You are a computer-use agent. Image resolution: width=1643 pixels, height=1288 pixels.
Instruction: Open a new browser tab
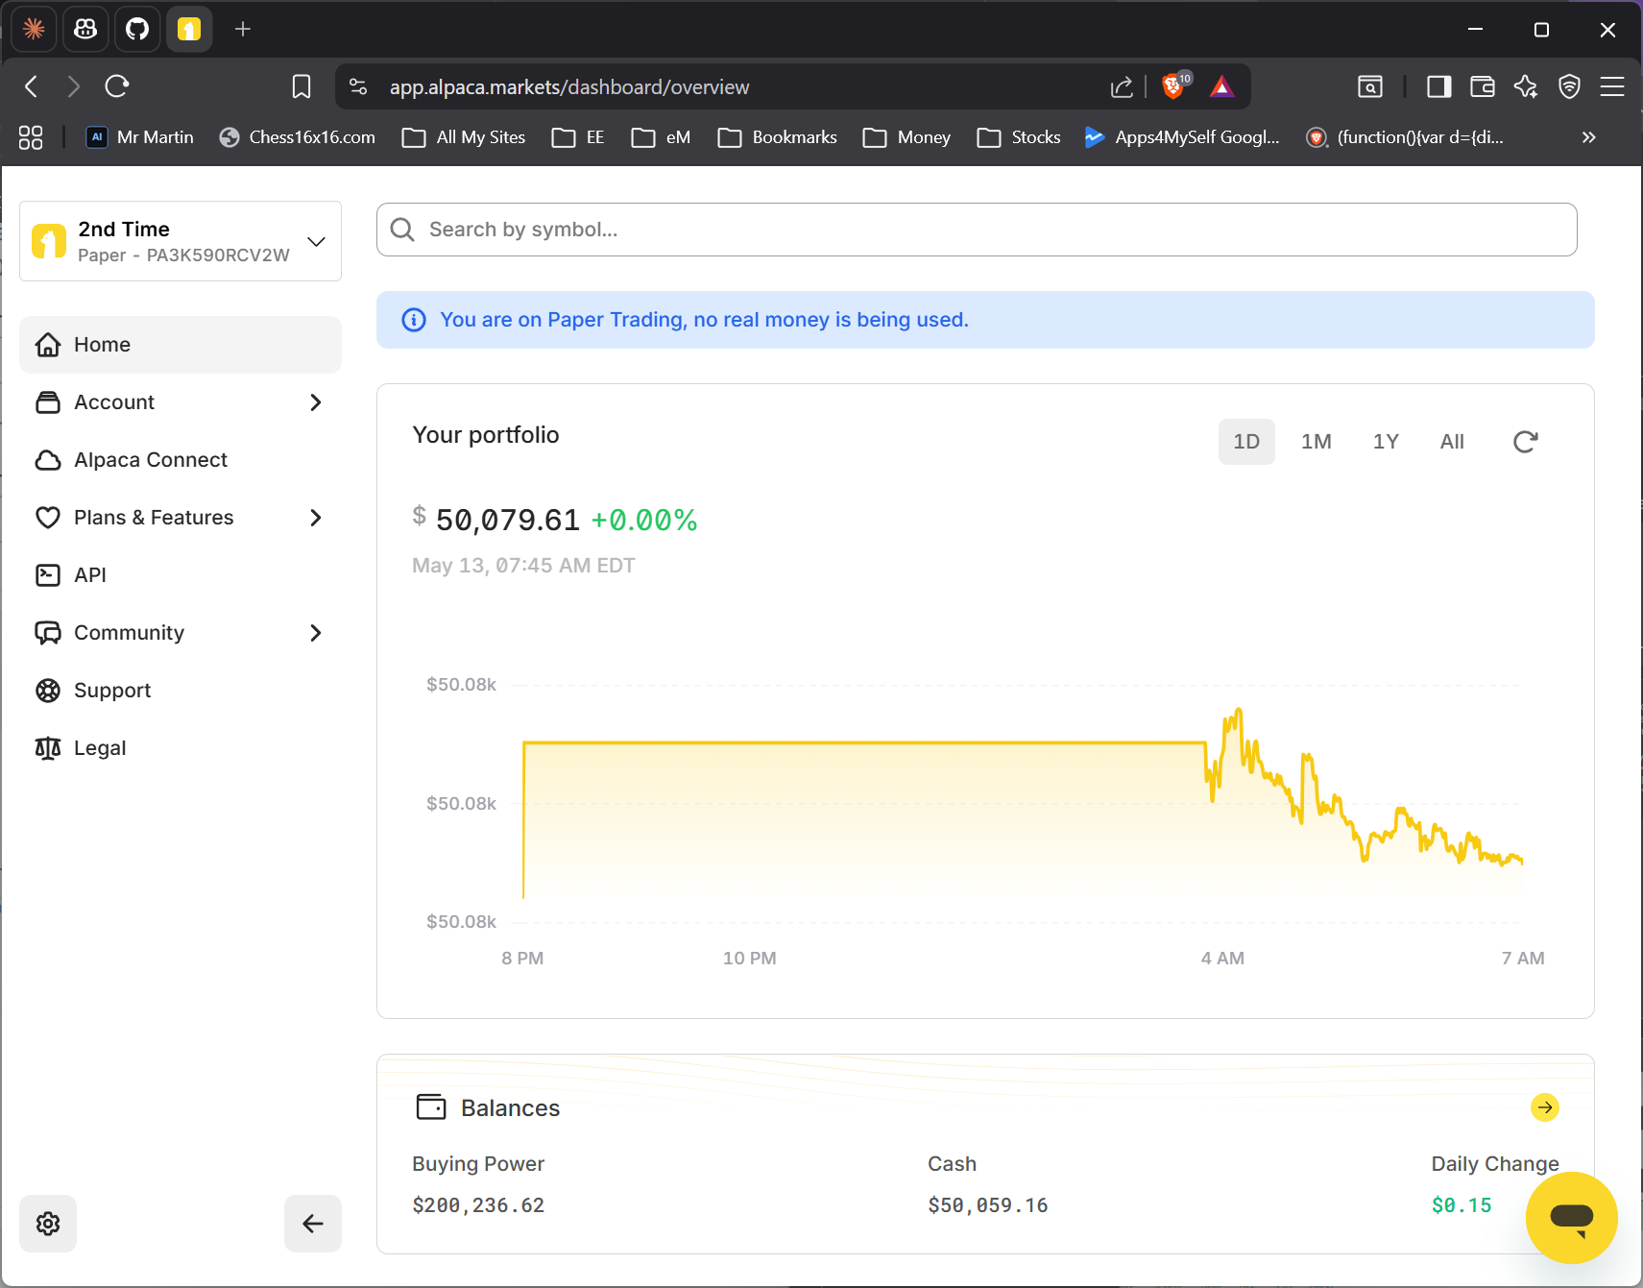tap(243, 30)
